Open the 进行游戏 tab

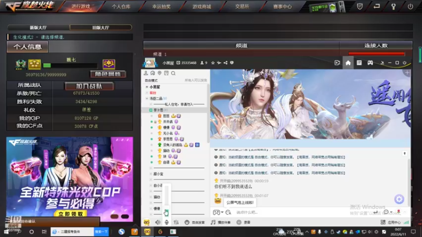point(81,6)
